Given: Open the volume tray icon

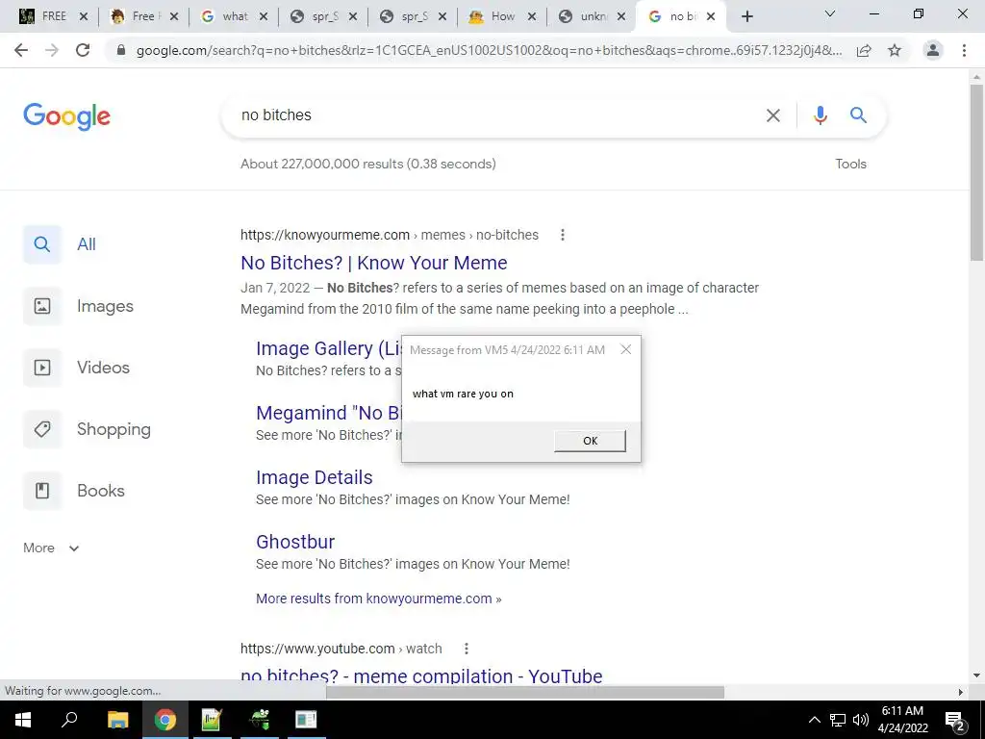Looking at the screenshot, I should 861,720.
